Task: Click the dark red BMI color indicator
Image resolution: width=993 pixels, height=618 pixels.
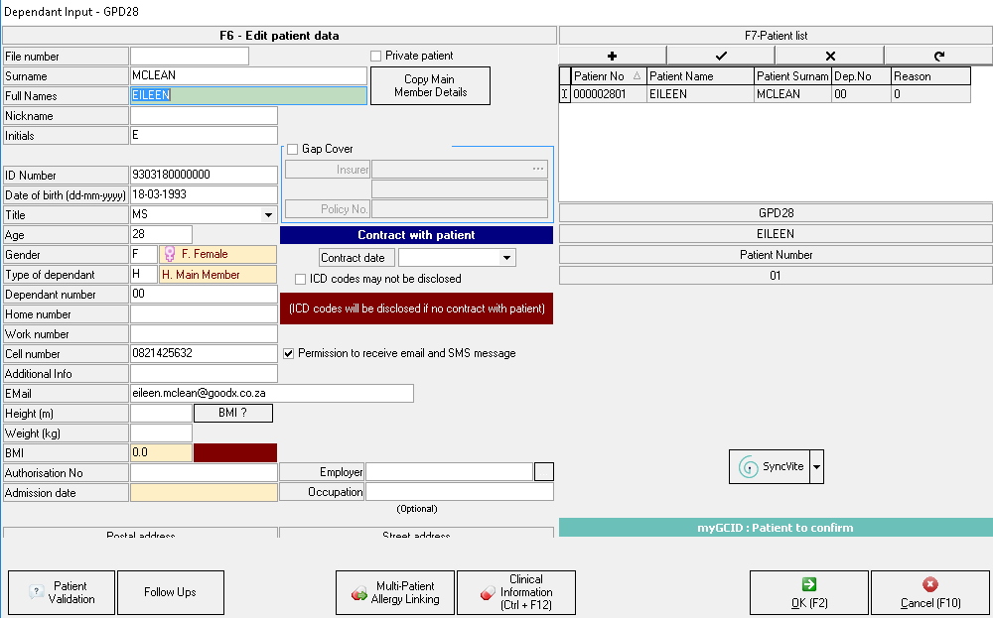Action: tap(234, 452)
